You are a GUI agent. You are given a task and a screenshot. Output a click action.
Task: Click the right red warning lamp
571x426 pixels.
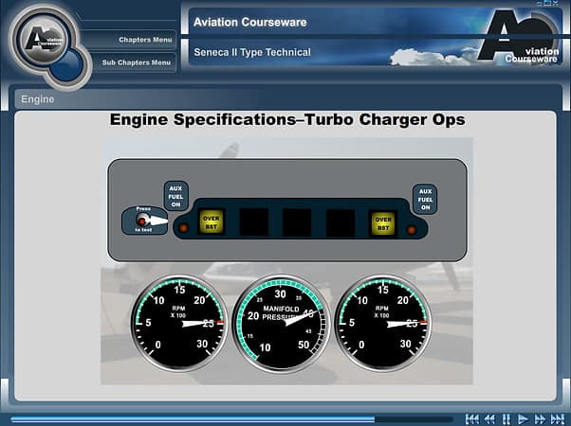click(x=412, y=230)
